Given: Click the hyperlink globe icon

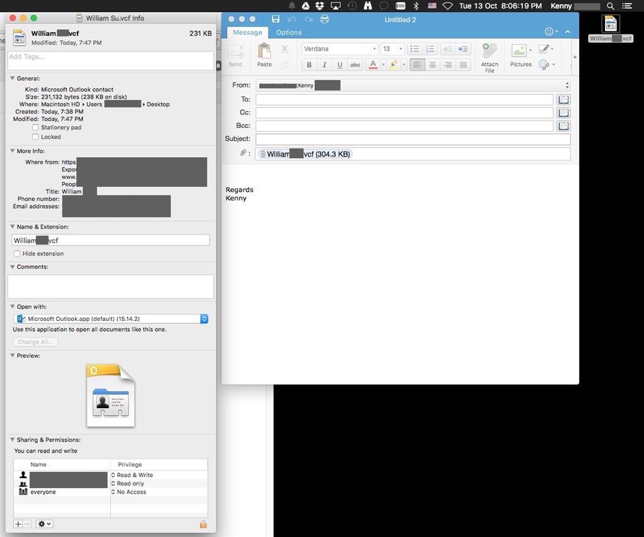Looking at the screenshot, I should point(544,65).
